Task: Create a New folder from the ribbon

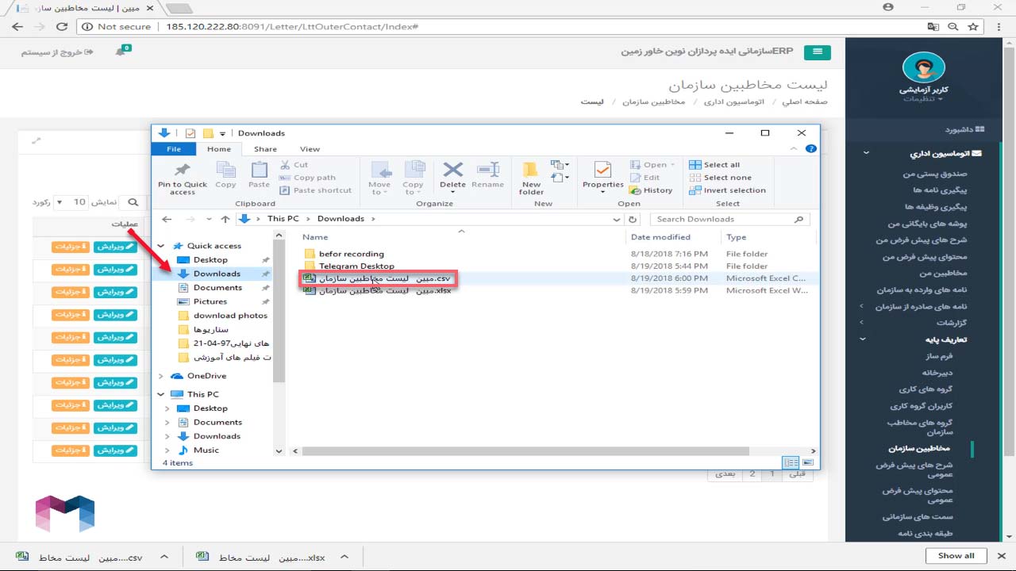Action: click(532, 178)
